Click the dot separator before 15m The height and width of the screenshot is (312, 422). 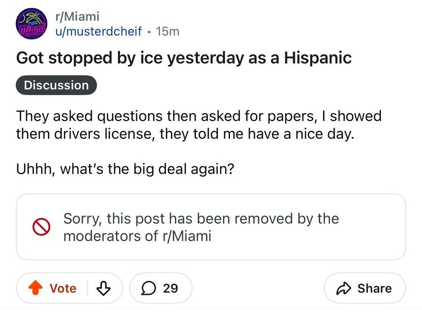point(149,32)
